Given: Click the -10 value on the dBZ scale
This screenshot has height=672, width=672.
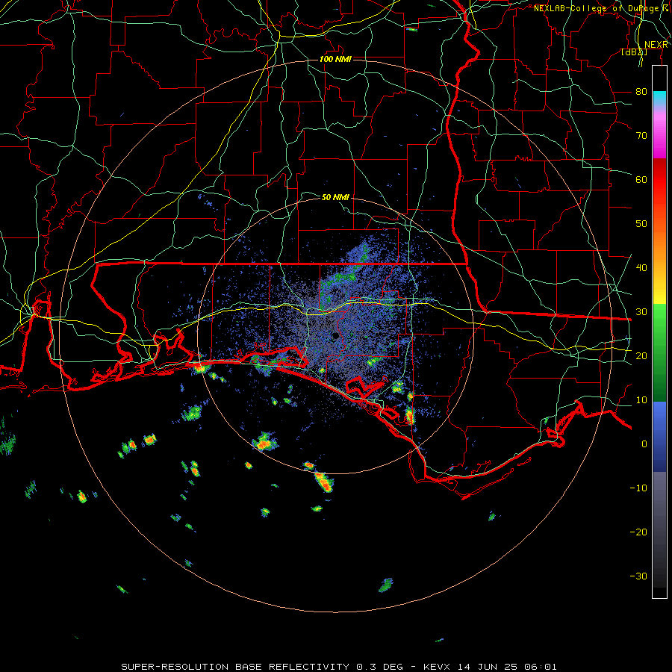Looking at the screenshot, I should (x=638, y=488).
